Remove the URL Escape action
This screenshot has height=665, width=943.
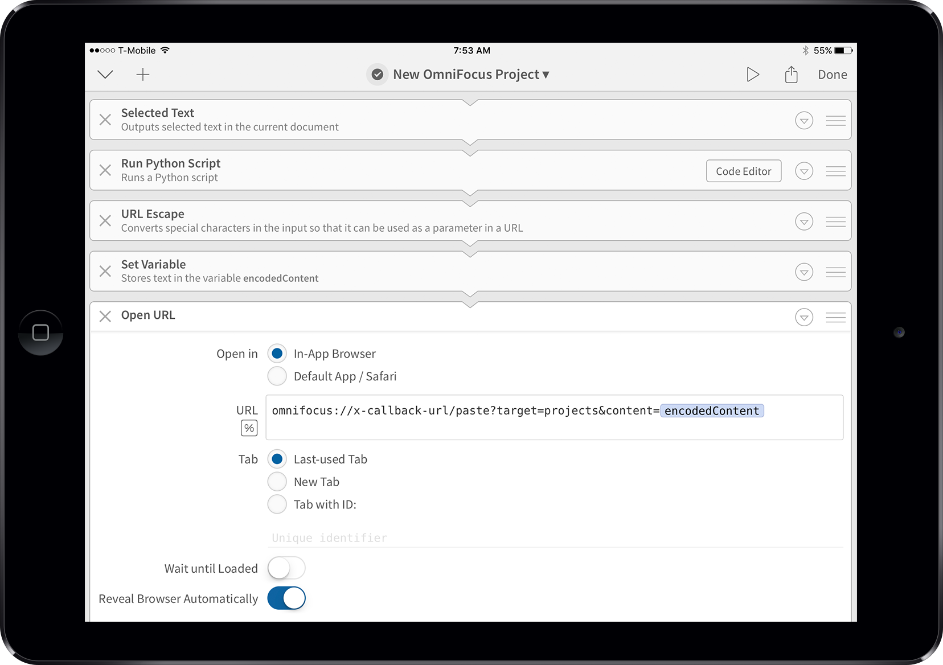(105, 220)
